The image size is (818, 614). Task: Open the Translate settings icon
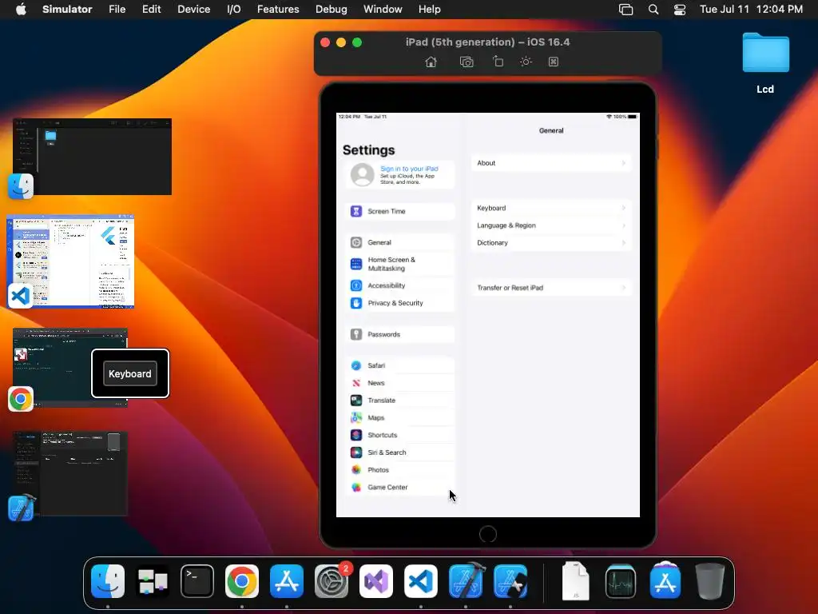[356, 401]
